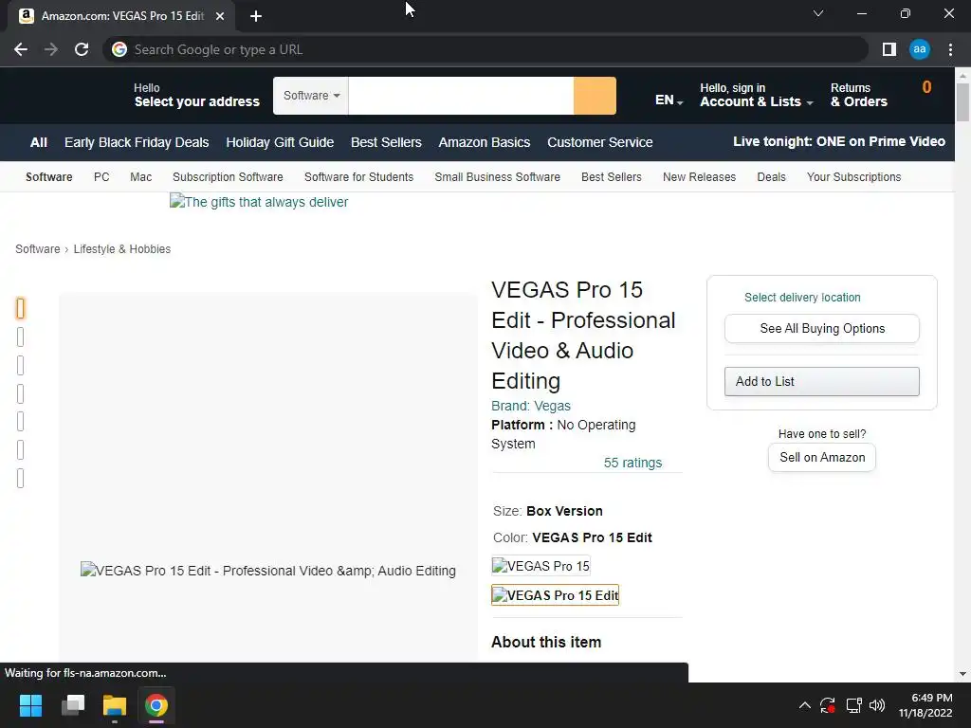Open the All menu in the navigation bar
The height and width of the screenshot is (728, 971).
(x=38, y=142)
